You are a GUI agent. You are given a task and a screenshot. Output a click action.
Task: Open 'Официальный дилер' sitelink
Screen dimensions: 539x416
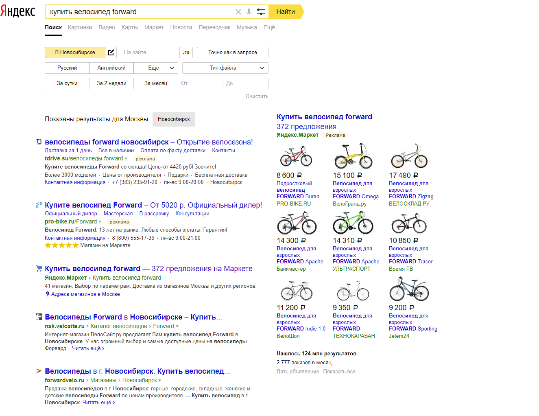click(71, 214)
